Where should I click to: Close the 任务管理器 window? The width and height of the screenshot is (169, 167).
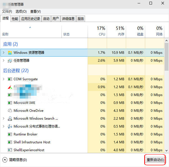point(163,3)
